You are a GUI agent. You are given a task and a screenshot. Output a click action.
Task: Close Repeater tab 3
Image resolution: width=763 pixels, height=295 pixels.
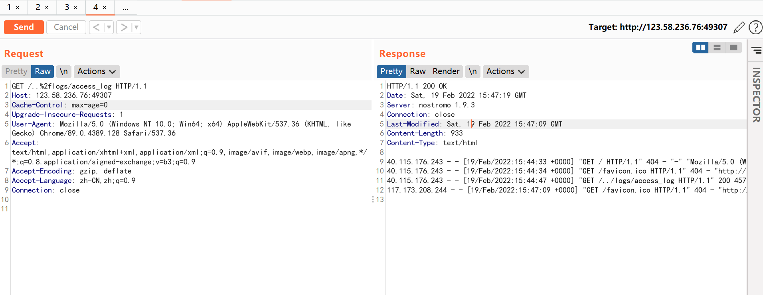[75, 8]
